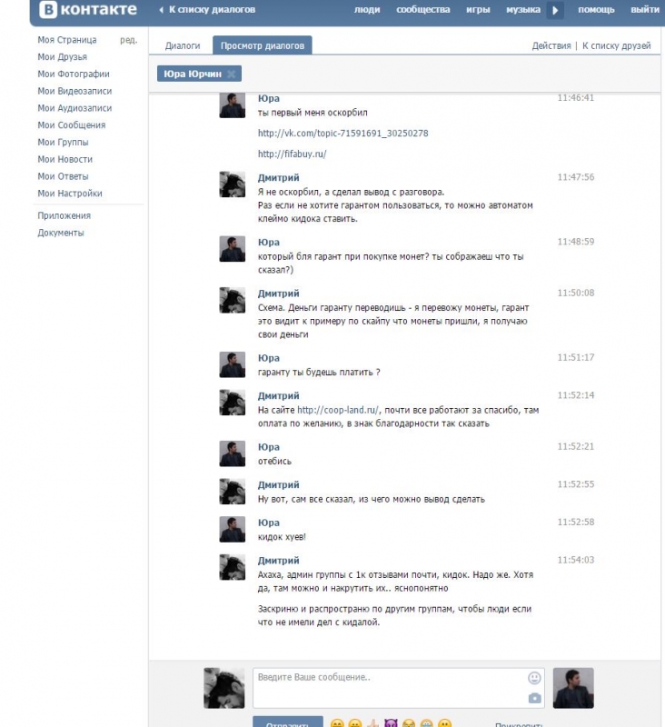Screen dimensions: 665x727
Task: Open Мои Сообщения in sidebar
Action: (x=72, y=125)
